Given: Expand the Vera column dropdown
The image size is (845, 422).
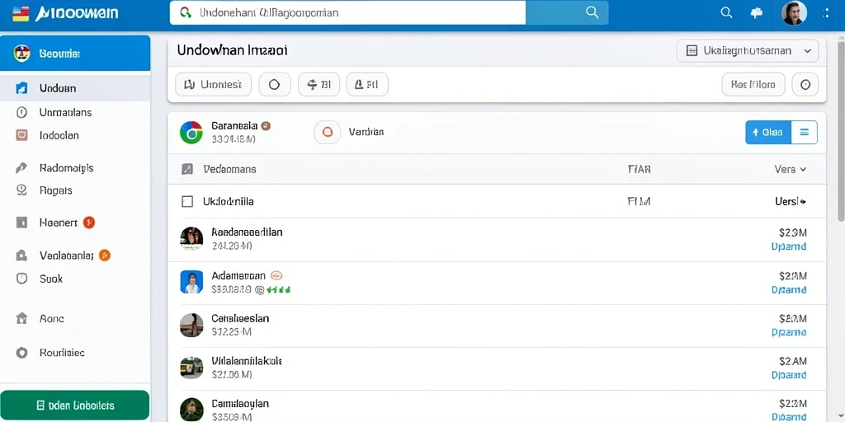Looking at the screenshot, I should pyautogui.click(x=790, y=169).
